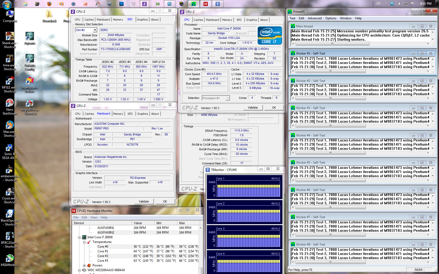Collapse the Intel Core i7 2600K node
This screenshot has width=439, height=274.
point(79,237)
